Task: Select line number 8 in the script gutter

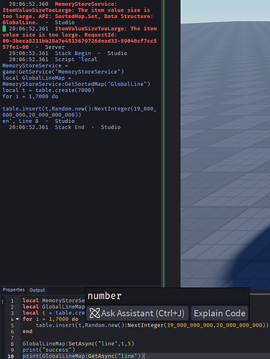Action: point(12,344)
